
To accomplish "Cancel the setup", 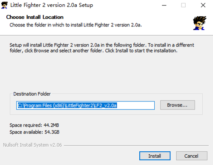I will (x=192, y=156).
